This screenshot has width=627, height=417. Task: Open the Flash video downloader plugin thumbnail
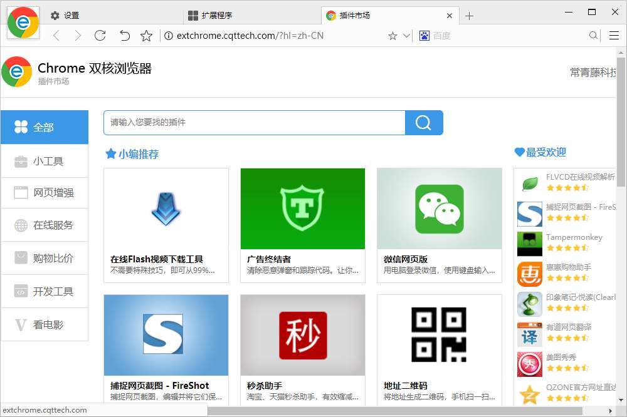click(166, 209)
